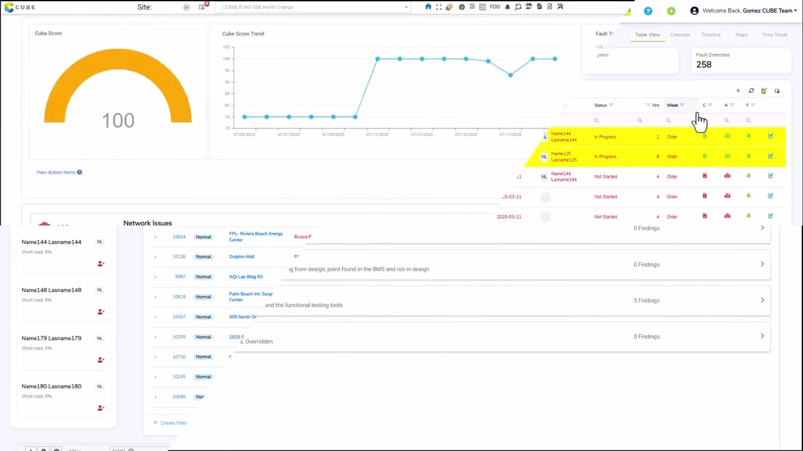Go to Home via house icon
803x451 pixels.
point(428,7)
